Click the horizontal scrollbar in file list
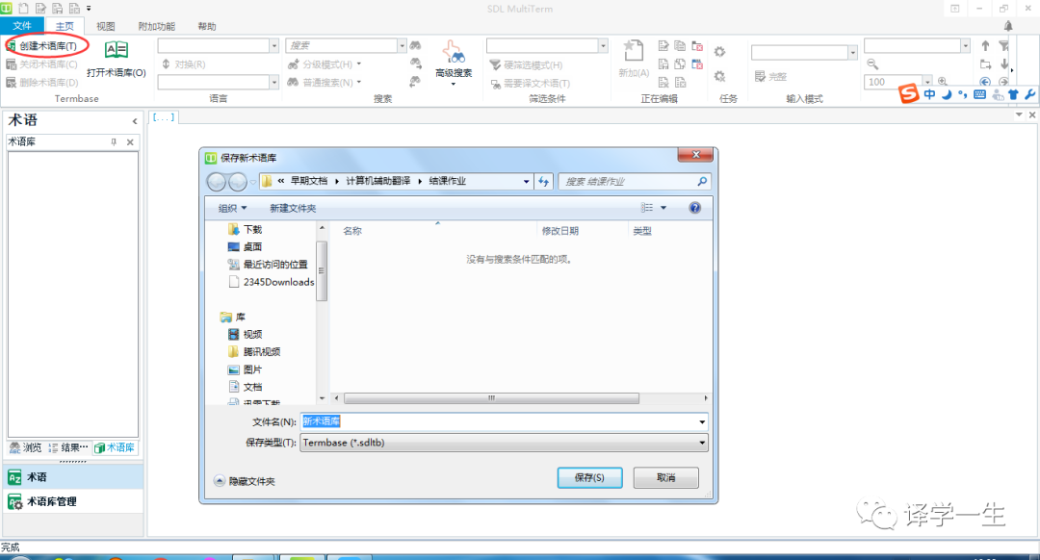 pos(491,398)
